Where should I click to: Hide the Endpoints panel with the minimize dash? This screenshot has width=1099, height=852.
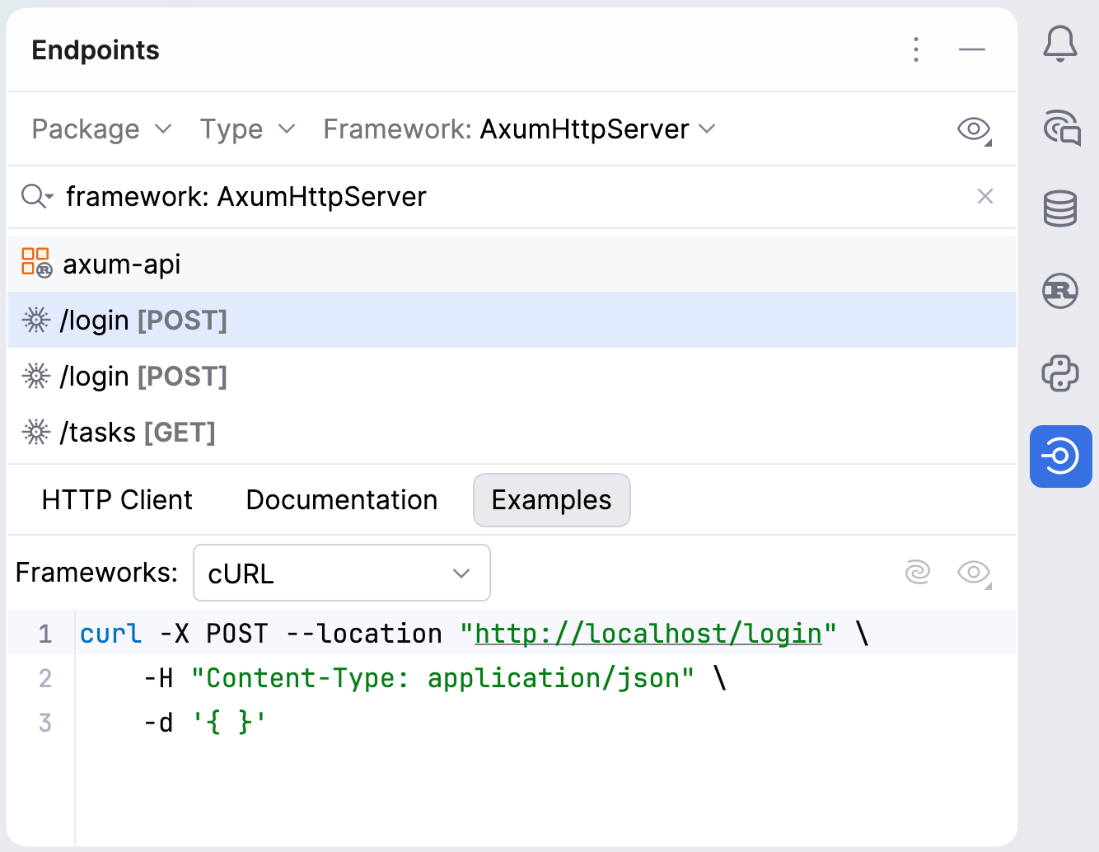(972, 49)
